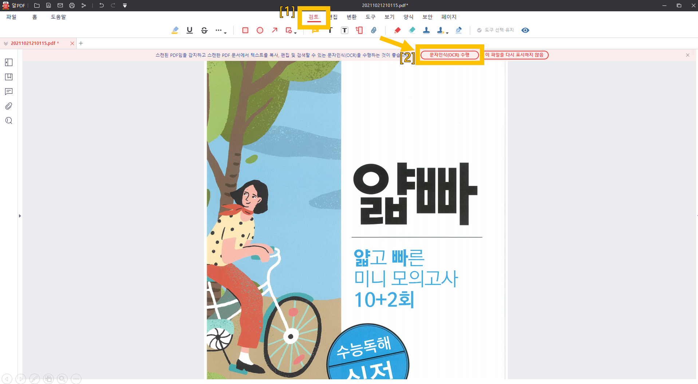Select the boxed text box tool
The height and width of the screenshot is (384, 698).
344,30
